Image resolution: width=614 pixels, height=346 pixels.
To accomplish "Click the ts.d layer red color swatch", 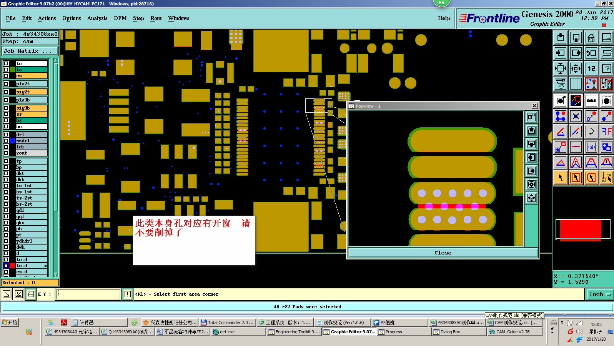I will click(x=12, y=266).
